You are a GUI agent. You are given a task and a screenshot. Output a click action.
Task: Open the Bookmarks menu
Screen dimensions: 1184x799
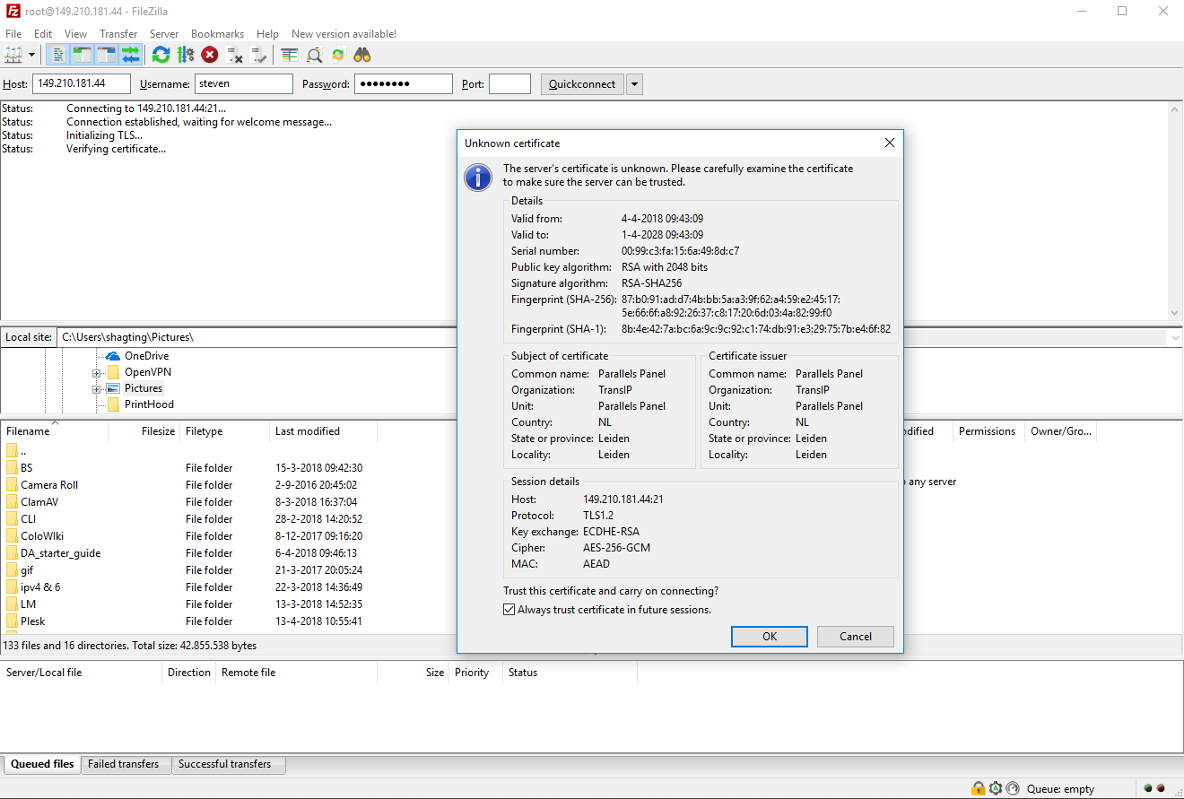[x=217, y=33]
